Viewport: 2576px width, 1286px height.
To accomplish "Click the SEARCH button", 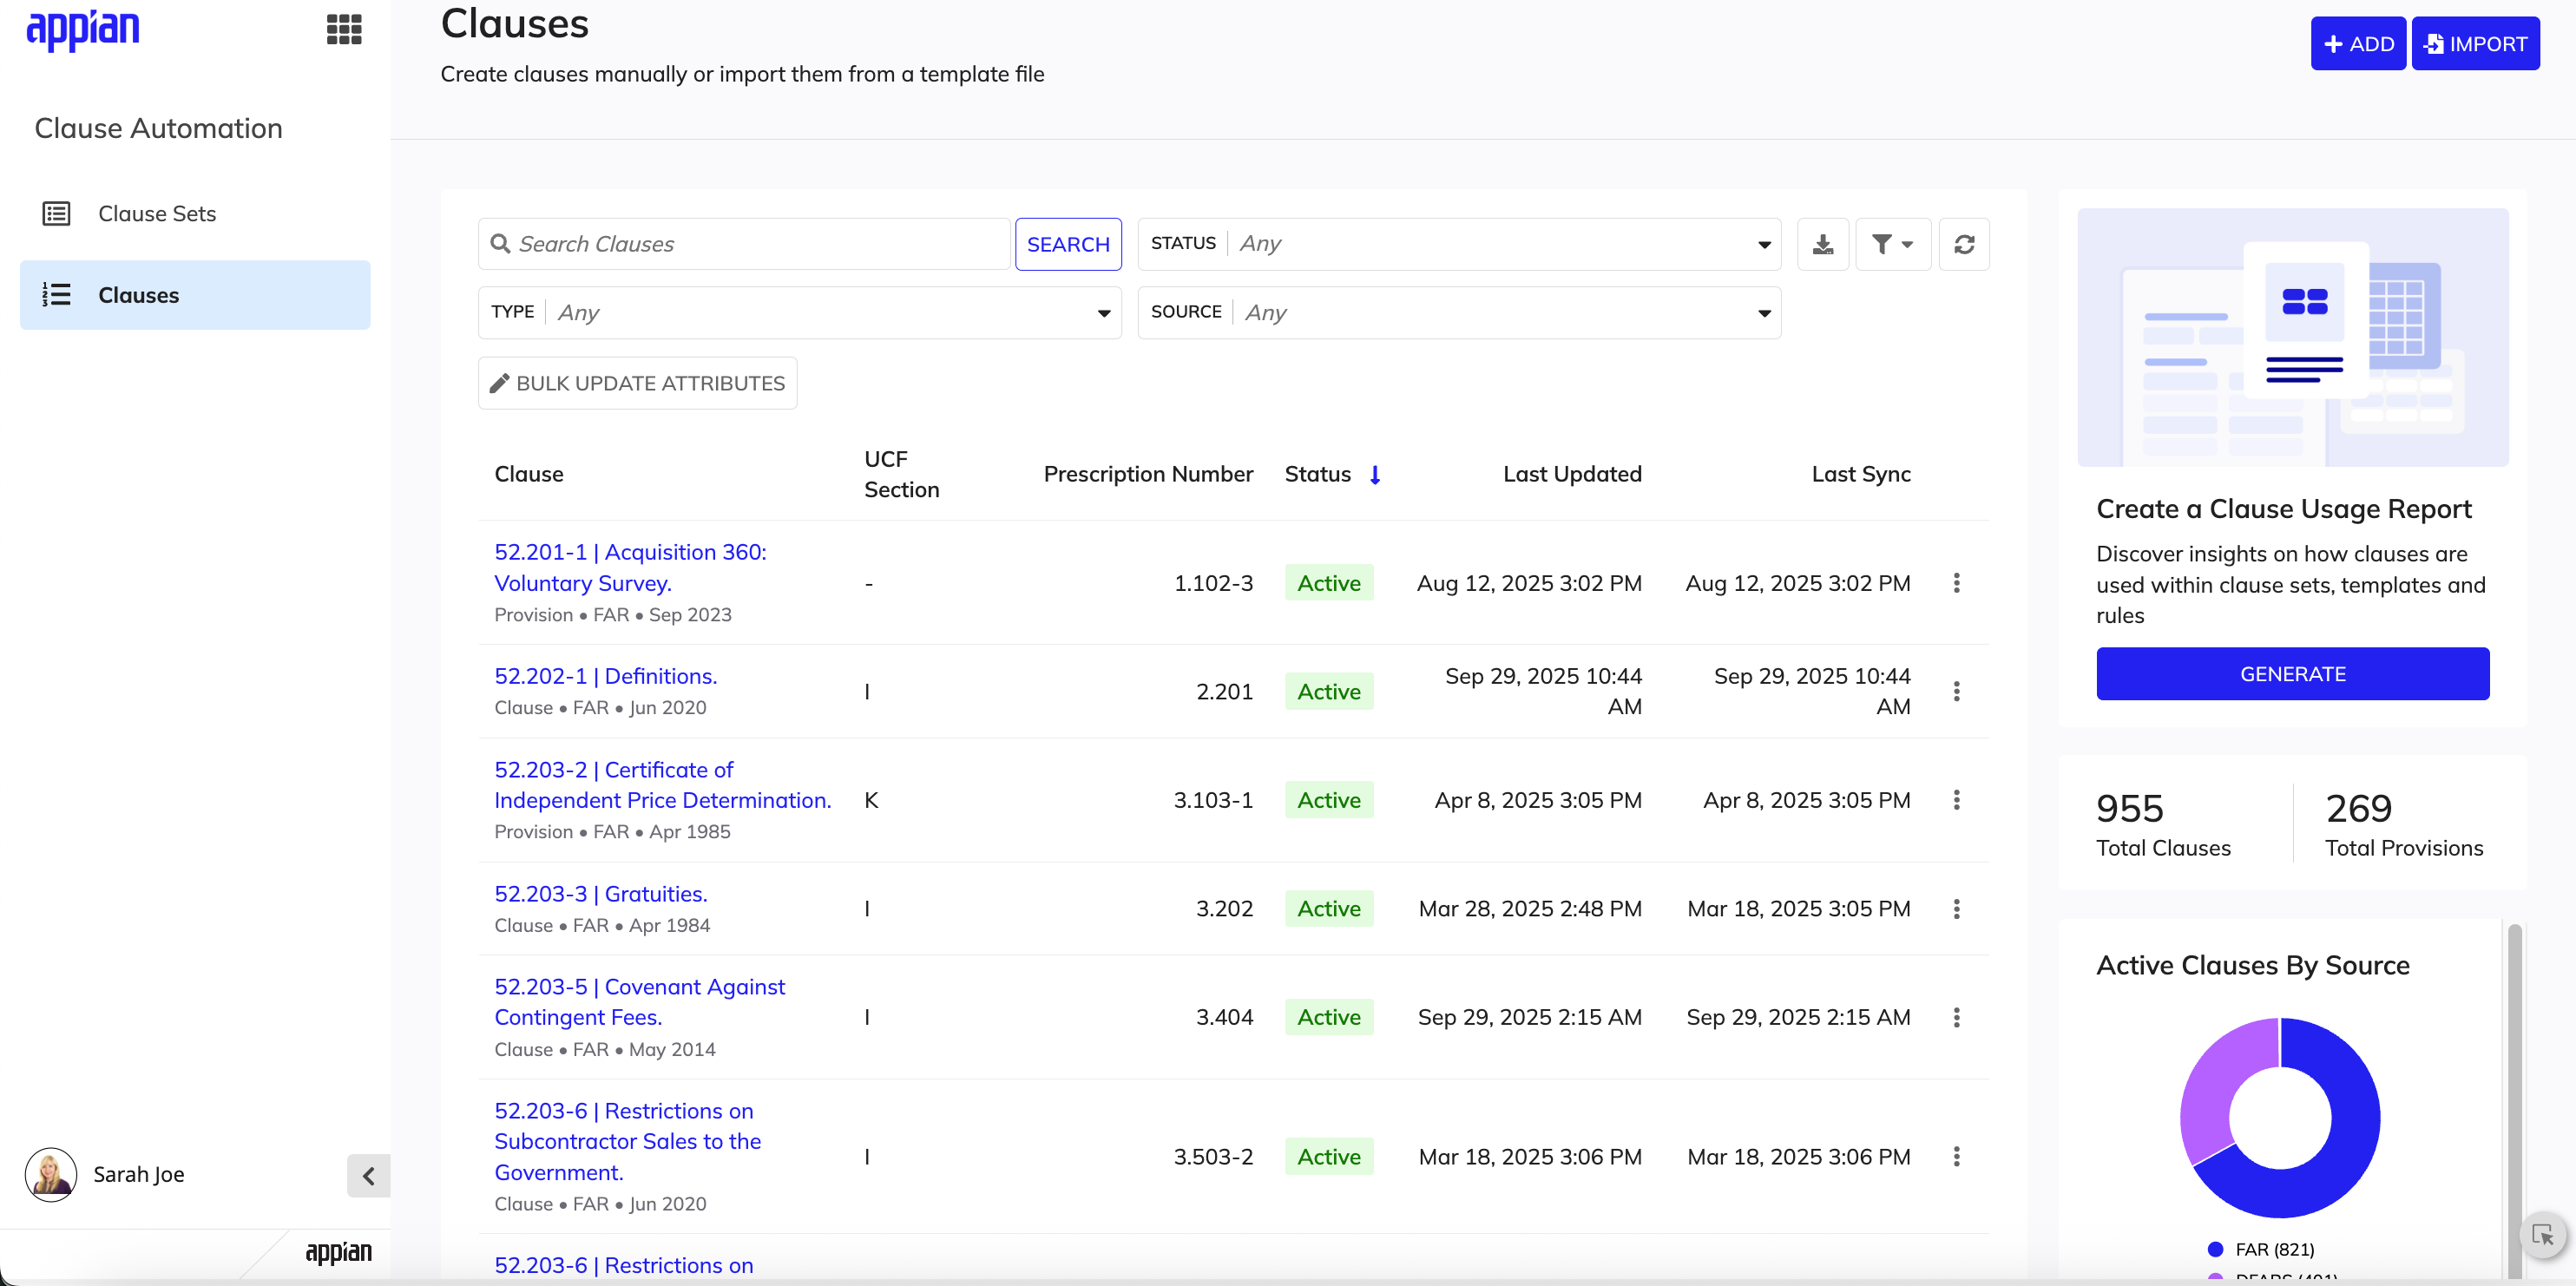I will (1068, 244).
